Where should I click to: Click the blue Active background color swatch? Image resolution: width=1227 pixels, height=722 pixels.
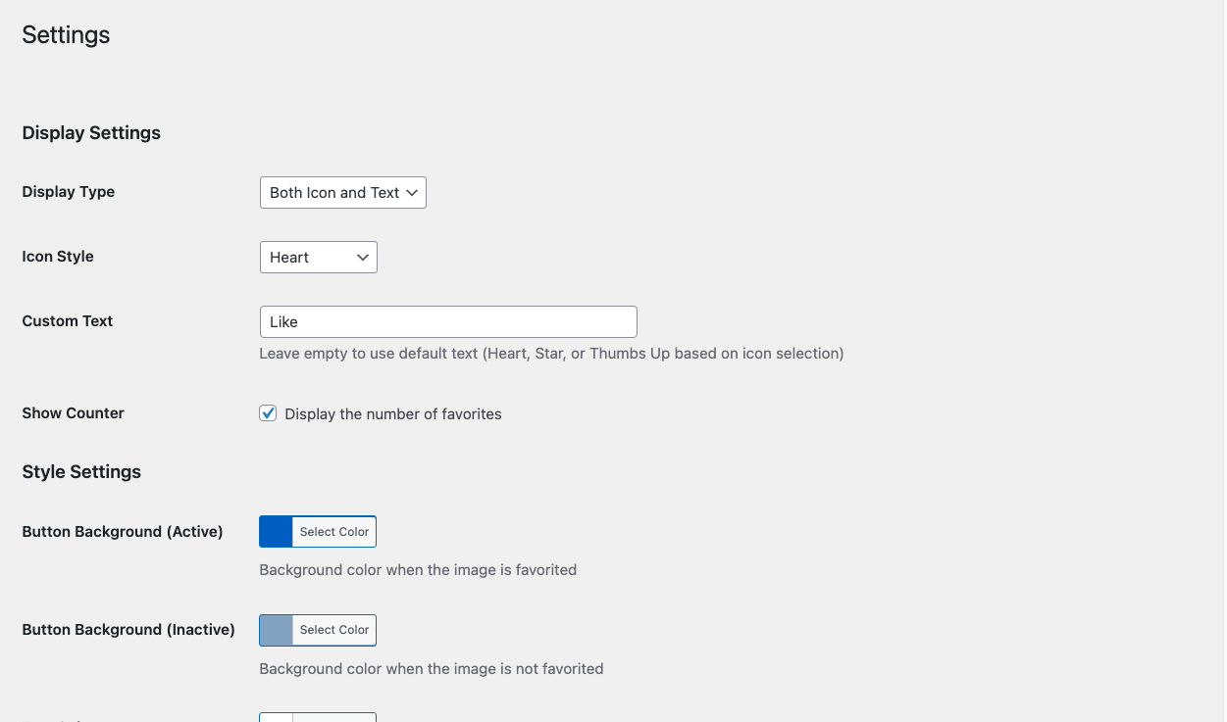[x=277, y=532]
